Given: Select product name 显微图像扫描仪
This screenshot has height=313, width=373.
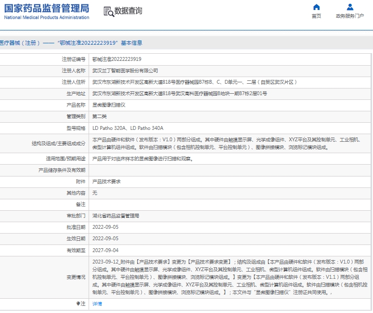Looking at the screenshot, I should click(x=109, y=105).
